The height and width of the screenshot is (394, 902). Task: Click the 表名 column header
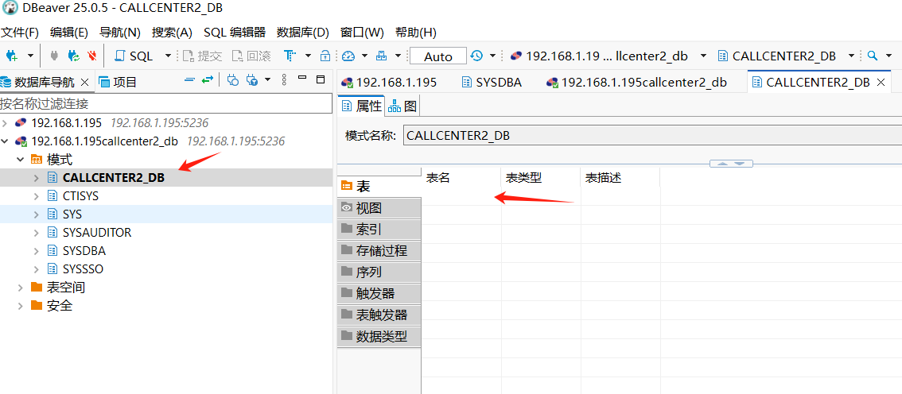pos(461,178)
